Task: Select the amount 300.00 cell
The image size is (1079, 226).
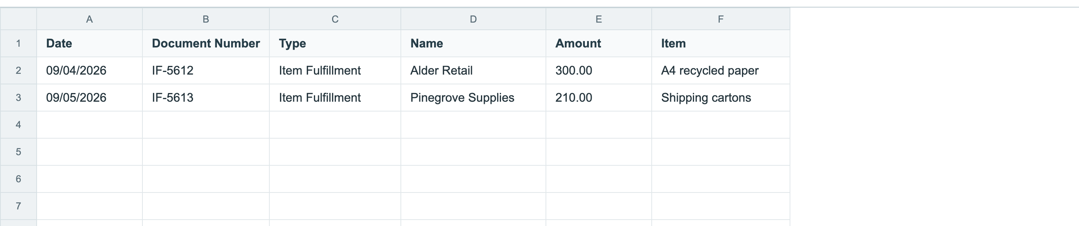Action: [x=598, y=70]
